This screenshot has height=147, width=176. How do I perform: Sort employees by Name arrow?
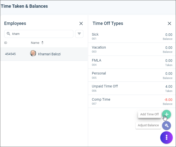pyautogui.click(x=42, y=43)
